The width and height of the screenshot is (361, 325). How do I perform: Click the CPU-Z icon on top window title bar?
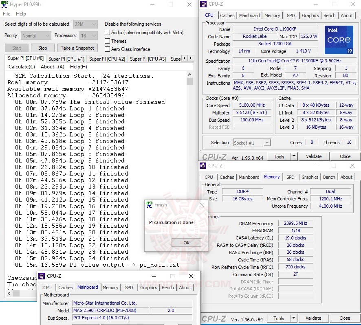point(203,4)
